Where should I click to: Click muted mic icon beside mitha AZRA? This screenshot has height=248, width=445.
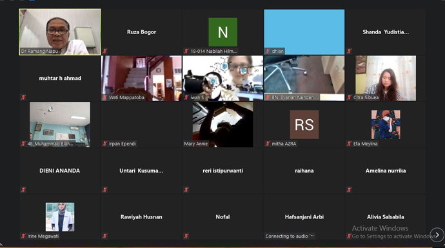[x=268, y=144]
